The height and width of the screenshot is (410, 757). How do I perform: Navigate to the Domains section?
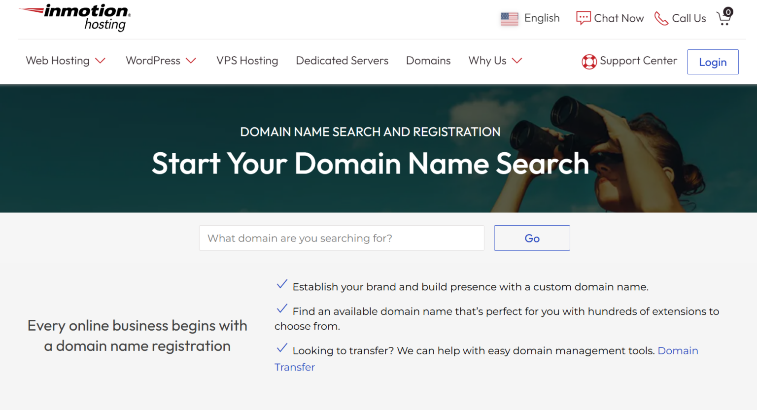click(428, 61)
